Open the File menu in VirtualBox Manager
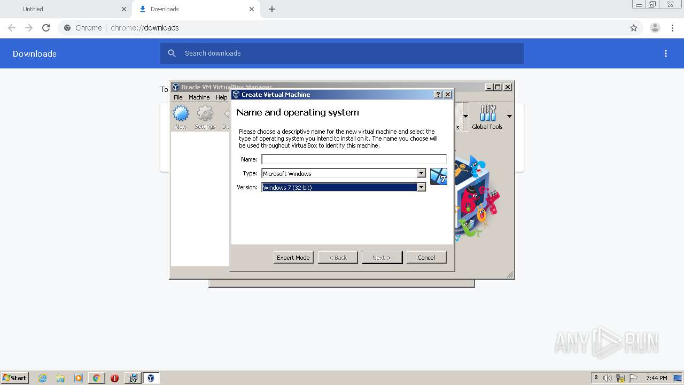 click(178, 97)
